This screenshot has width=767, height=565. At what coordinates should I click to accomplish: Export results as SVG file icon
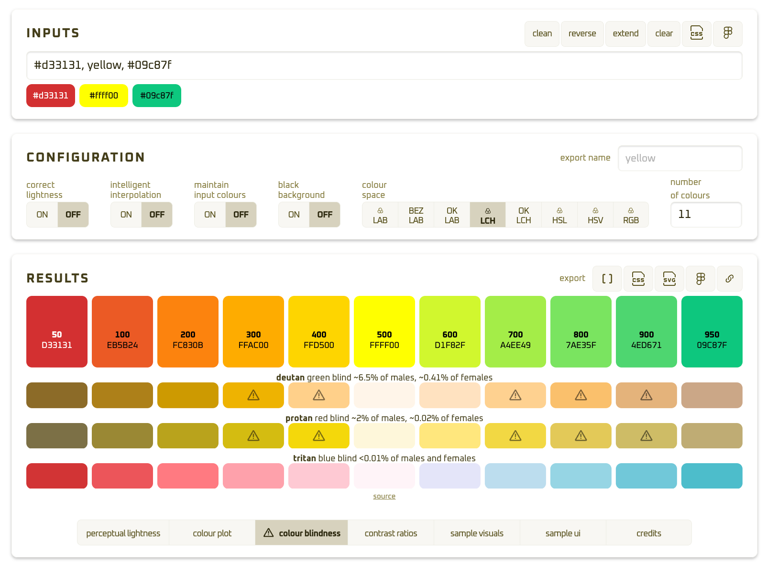pos(669,279)
